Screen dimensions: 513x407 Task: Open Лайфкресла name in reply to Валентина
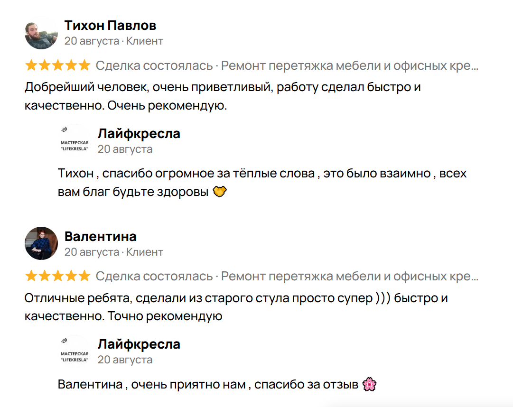tap(139, 344)
